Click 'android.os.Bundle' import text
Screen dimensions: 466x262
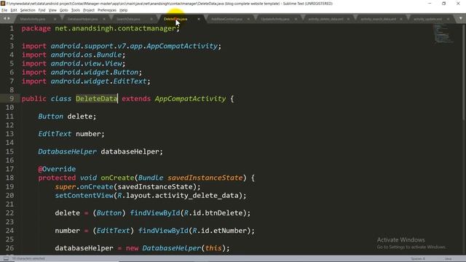coord(86,55)
